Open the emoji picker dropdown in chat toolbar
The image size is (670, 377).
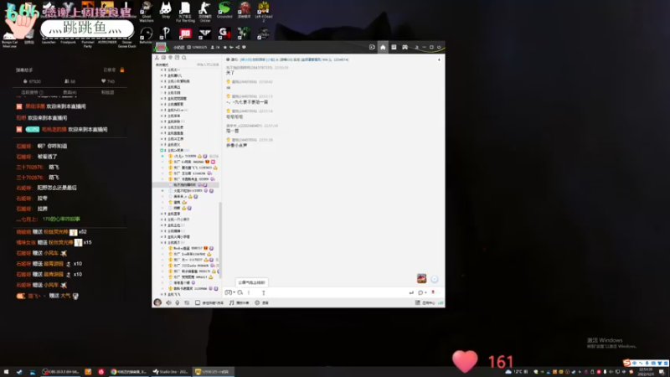[x=229, y=292]
